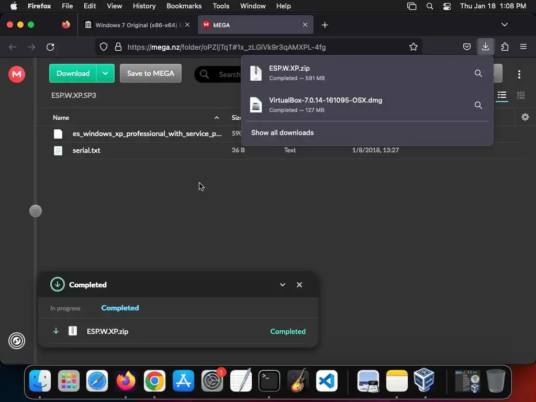Select es_windows_xp_professional file row

[x=146, y=133]
